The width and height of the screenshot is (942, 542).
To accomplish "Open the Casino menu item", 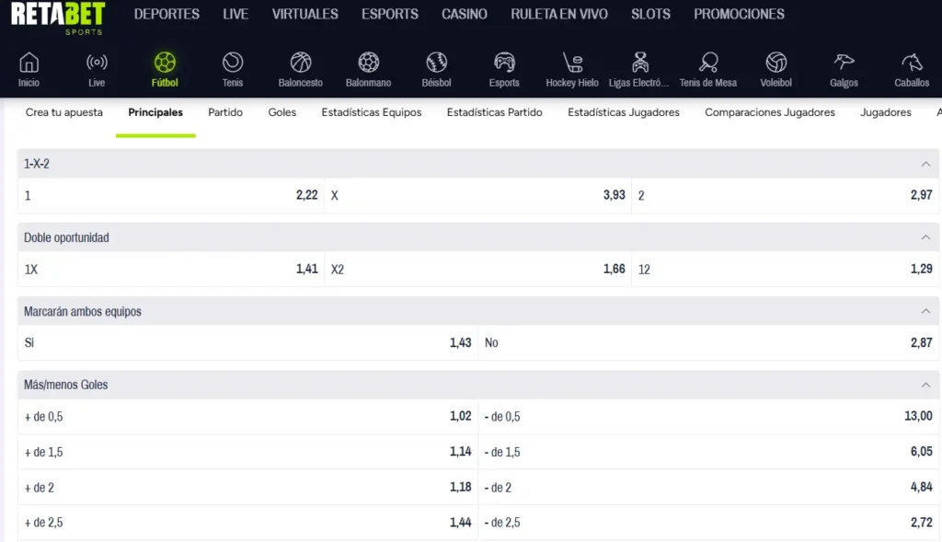I will (x=464, y=14).
